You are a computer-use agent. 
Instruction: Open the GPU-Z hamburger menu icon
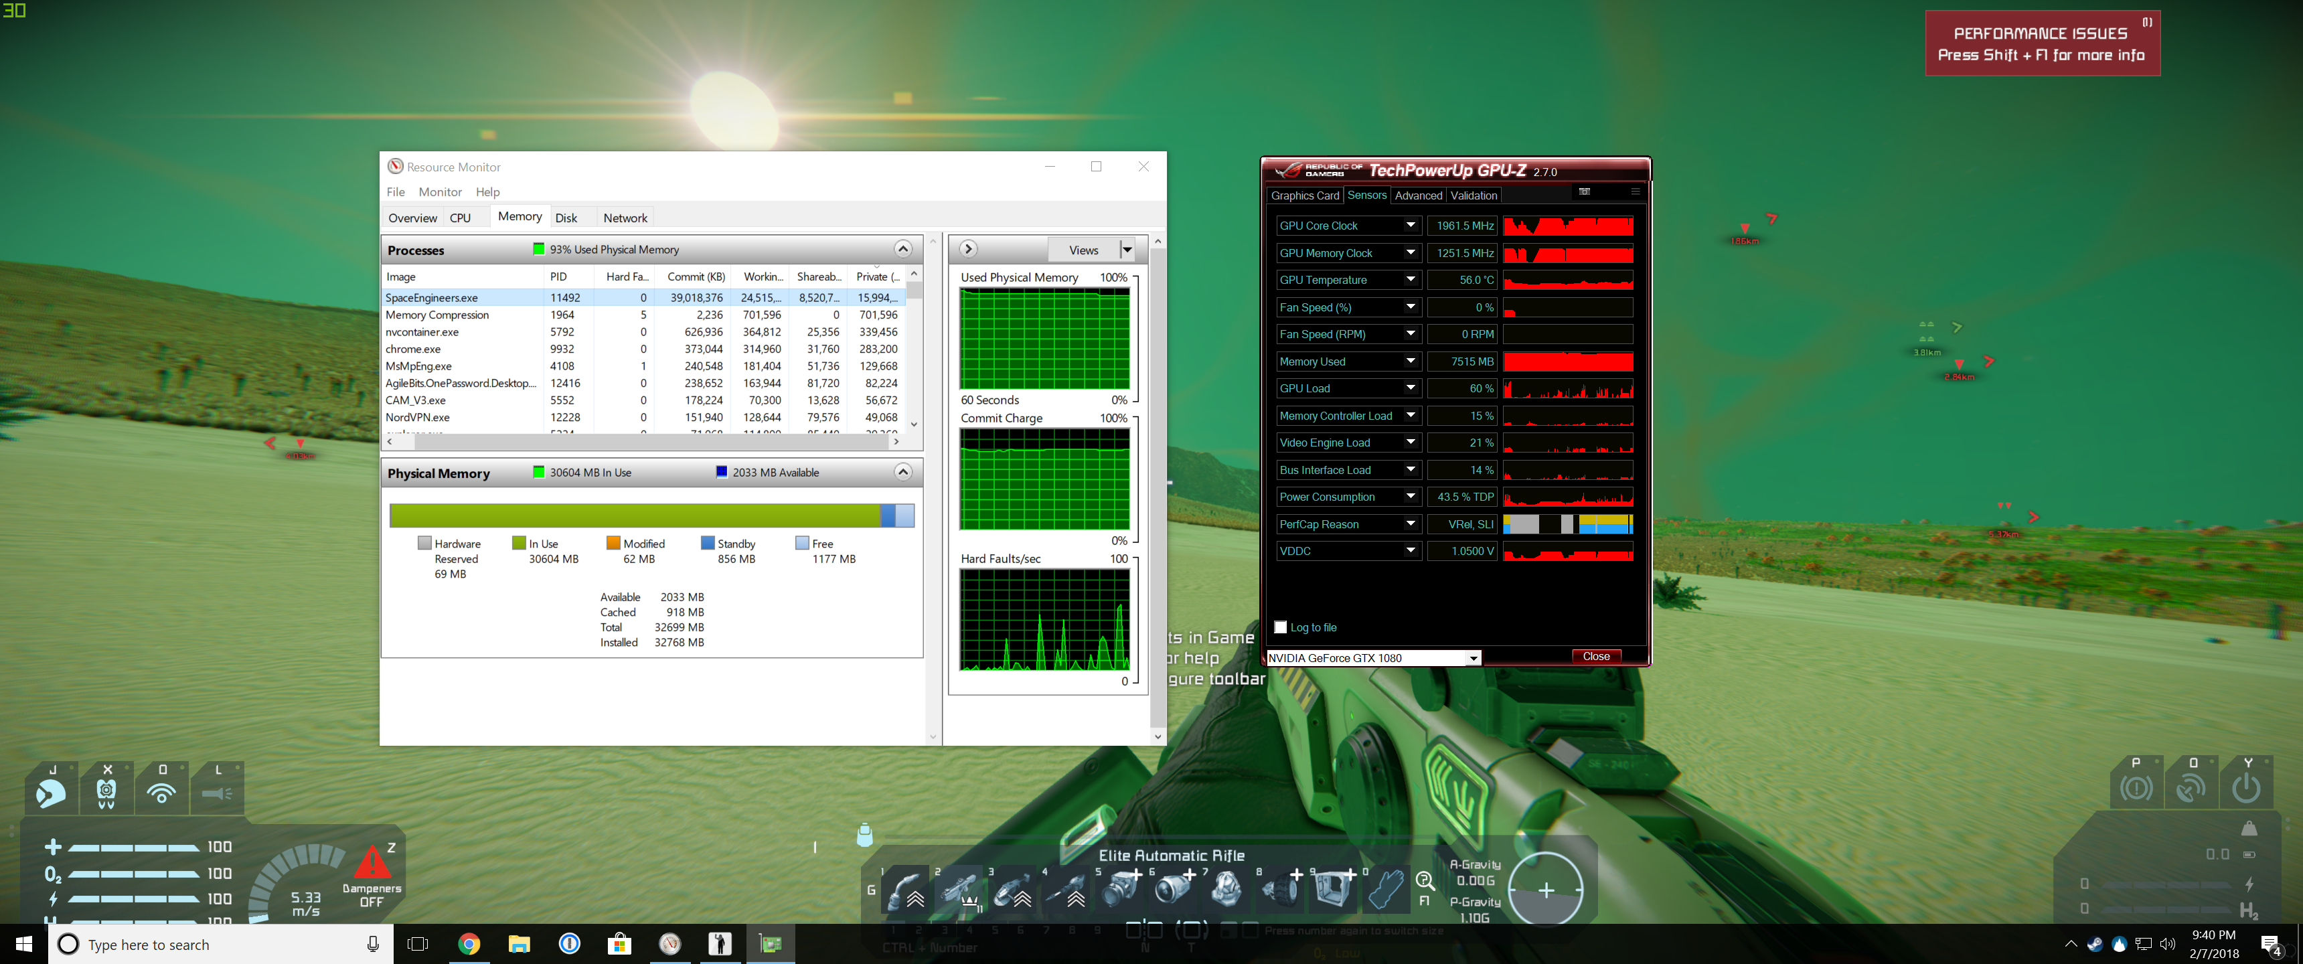1635,191
